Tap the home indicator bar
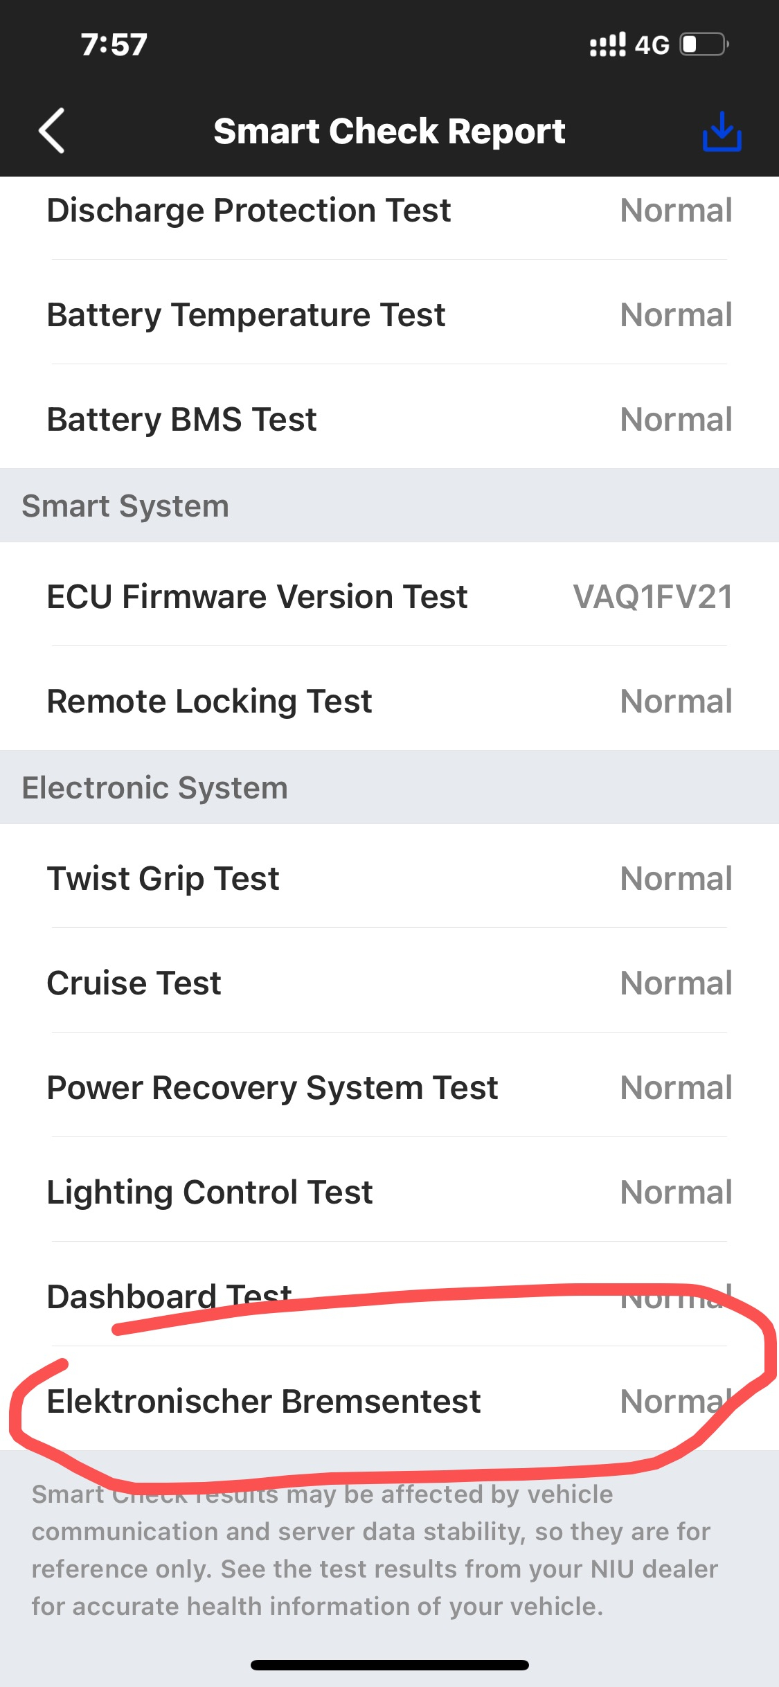 tap(389, 1665)
